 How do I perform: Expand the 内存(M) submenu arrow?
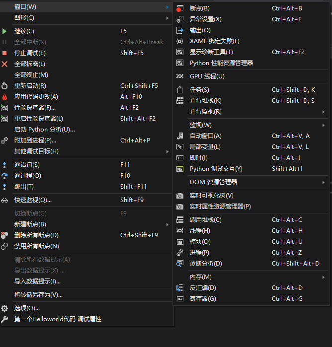[324, 277]
